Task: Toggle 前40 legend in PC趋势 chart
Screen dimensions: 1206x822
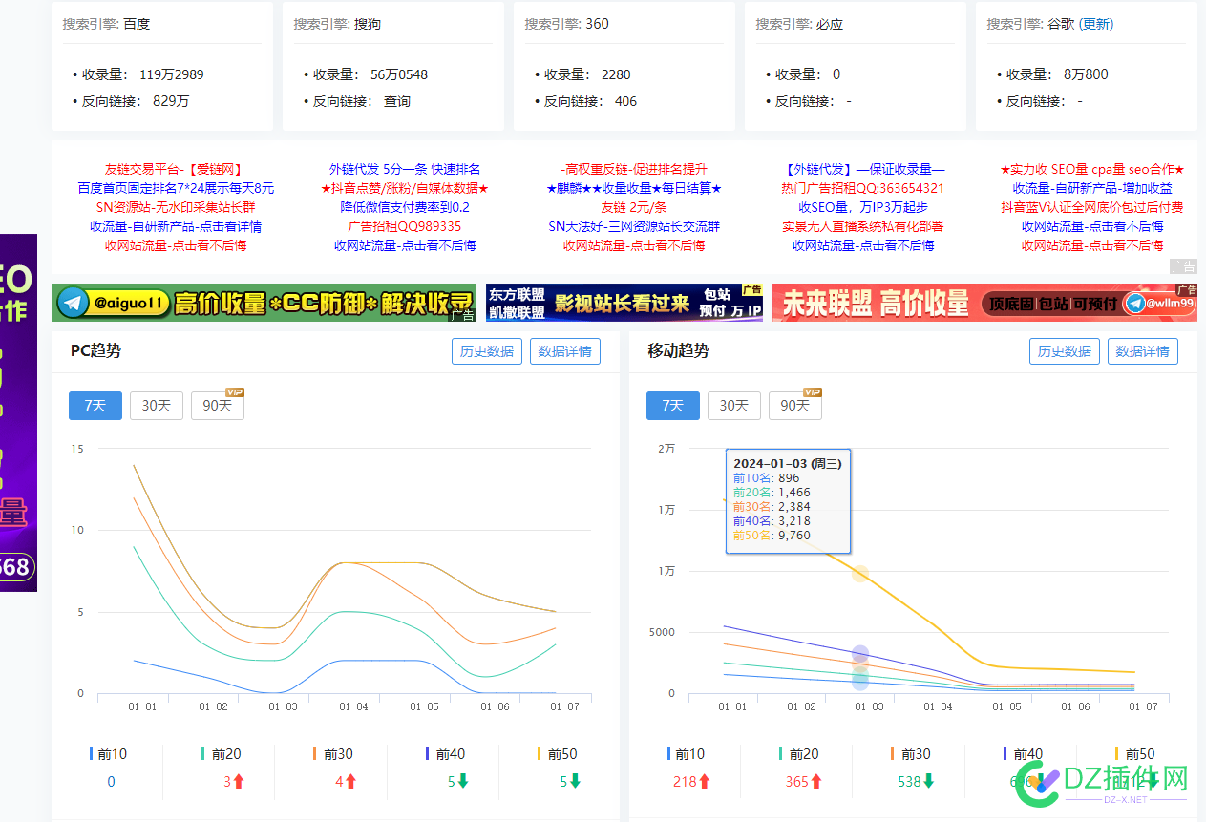Action: [x=445, y=753]
